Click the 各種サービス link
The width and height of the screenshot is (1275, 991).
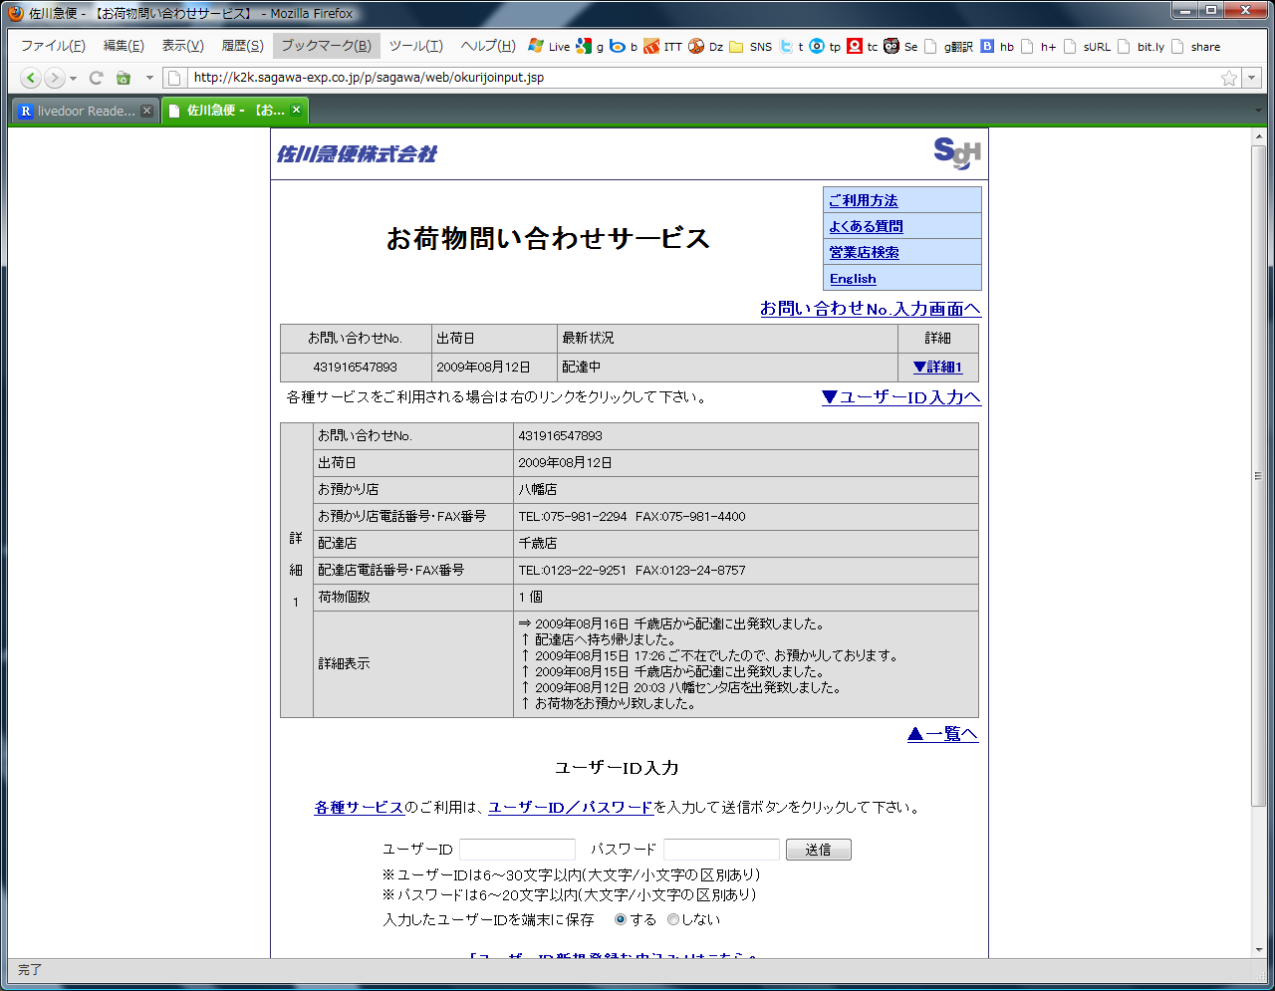360,808
